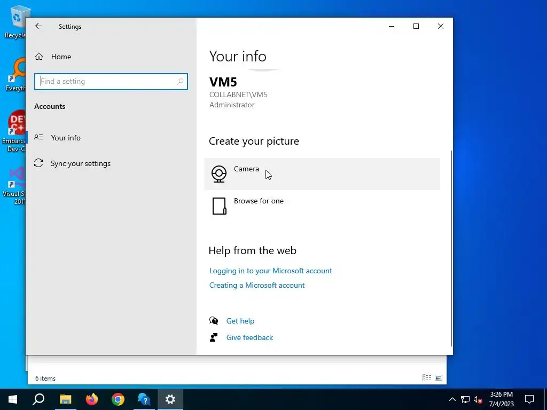Click the Get help link
This screenshot has width=547, height=410.
click(x=240, y=321)
